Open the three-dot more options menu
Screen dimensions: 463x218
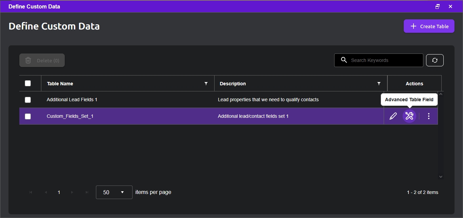429,116
